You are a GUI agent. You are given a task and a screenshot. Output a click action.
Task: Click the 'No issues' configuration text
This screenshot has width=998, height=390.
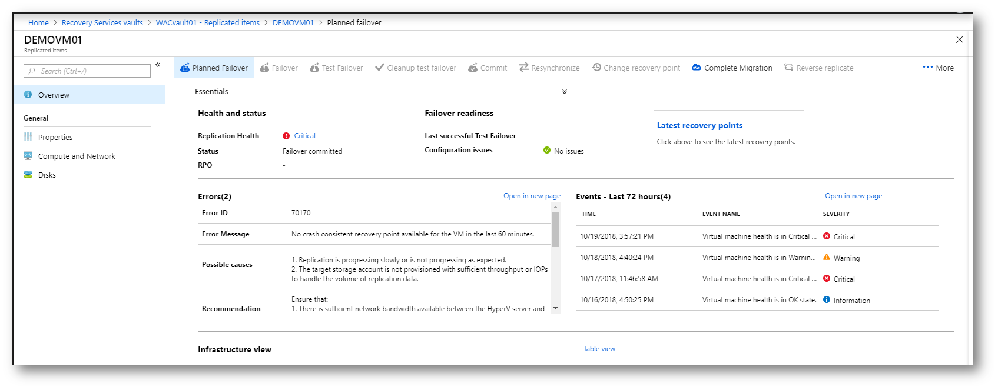point(569,151)
